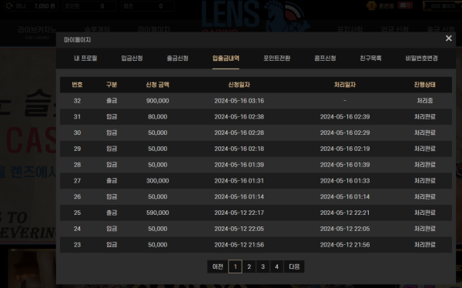Open the 입금신청 tab
This screenshot has width=462, height=288.
[x=132, y=58]
